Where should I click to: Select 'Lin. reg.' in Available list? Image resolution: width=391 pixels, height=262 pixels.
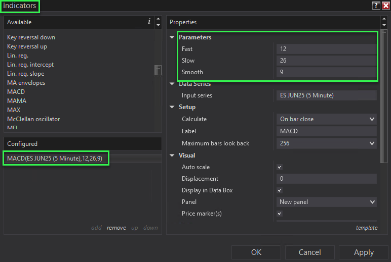[18, 56]
